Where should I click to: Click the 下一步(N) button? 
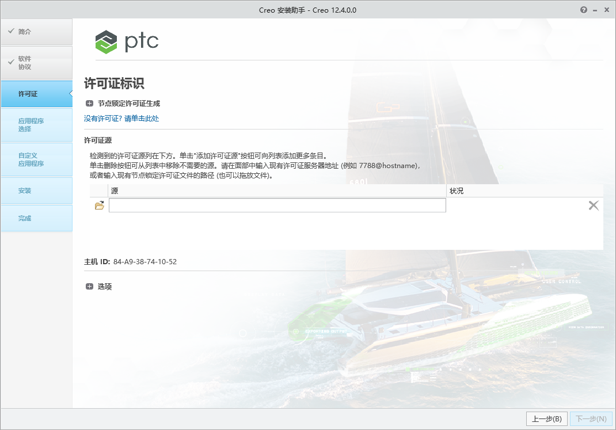pyautogui.click(x=591, y=418)
